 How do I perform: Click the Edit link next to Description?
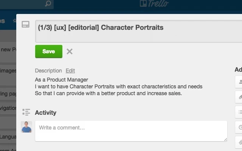[x=70, y=71]
